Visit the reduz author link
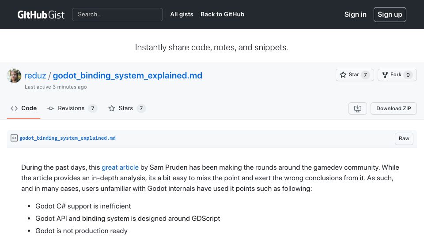 point(35,75)
